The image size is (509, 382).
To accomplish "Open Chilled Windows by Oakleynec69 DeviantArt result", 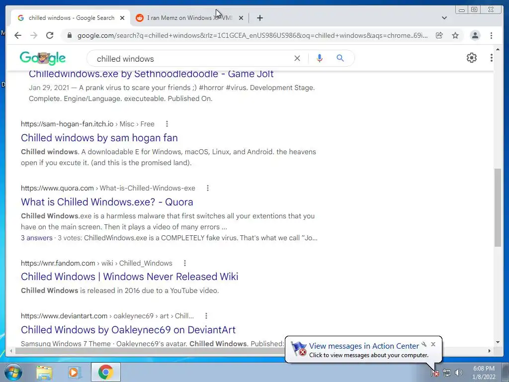I will pos(128,330).
